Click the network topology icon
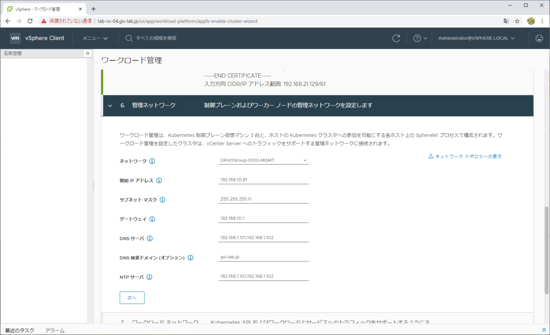The image size is (550, 335). pyautogui.click(x=431, y=156)
